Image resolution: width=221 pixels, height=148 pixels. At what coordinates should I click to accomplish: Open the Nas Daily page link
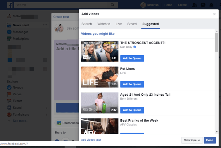[126, 47]
